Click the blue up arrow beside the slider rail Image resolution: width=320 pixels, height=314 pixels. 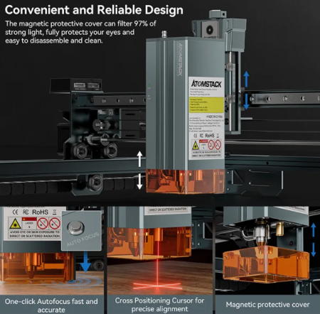246,80
